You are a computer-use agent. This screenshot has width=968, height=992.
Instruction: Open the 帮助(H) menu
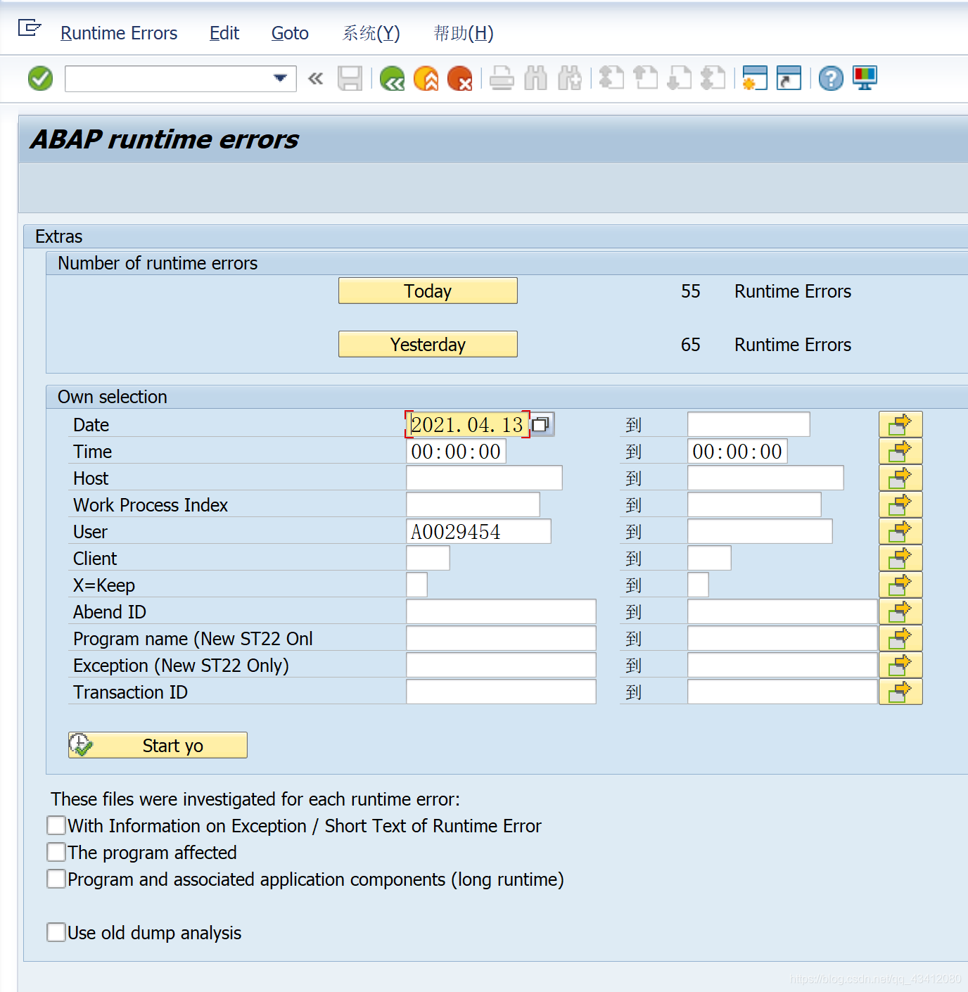pos(464,33)
